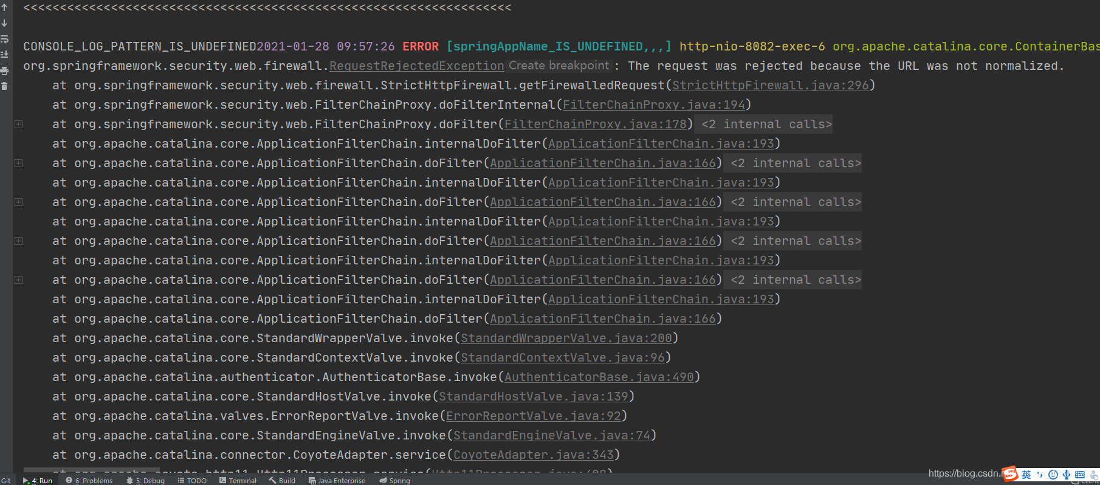The image size is (1100, 485).
Task: Open the TODO tool window
Action: [192, 480]
